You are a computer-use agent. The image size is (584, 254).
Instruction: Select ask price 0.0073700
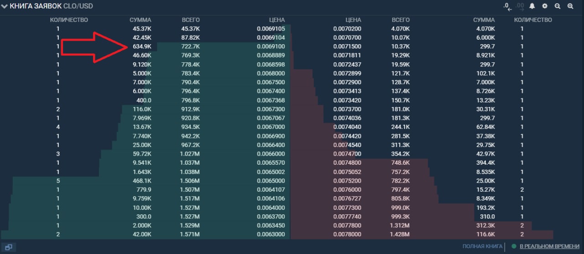(x=347, y=109)
